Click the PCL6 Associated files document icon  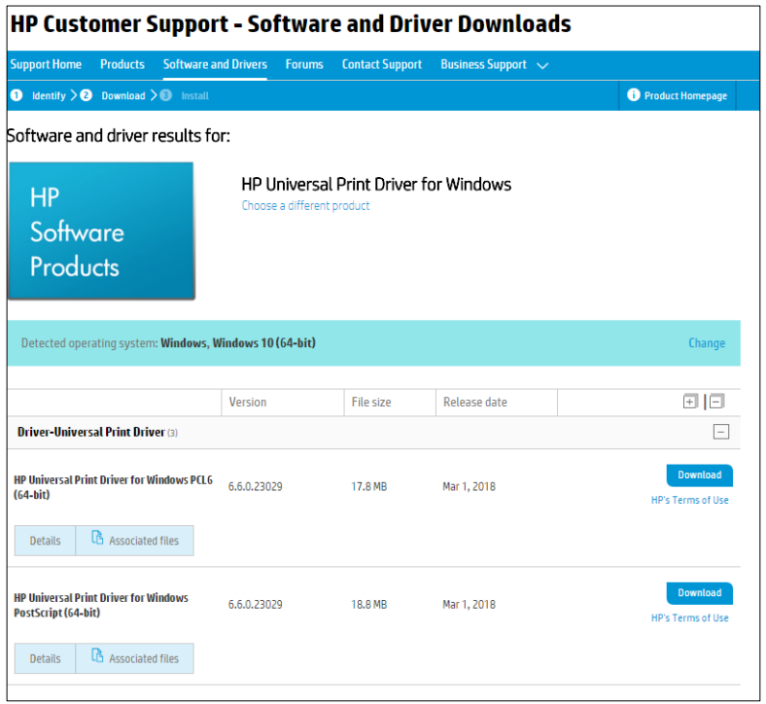97,538
